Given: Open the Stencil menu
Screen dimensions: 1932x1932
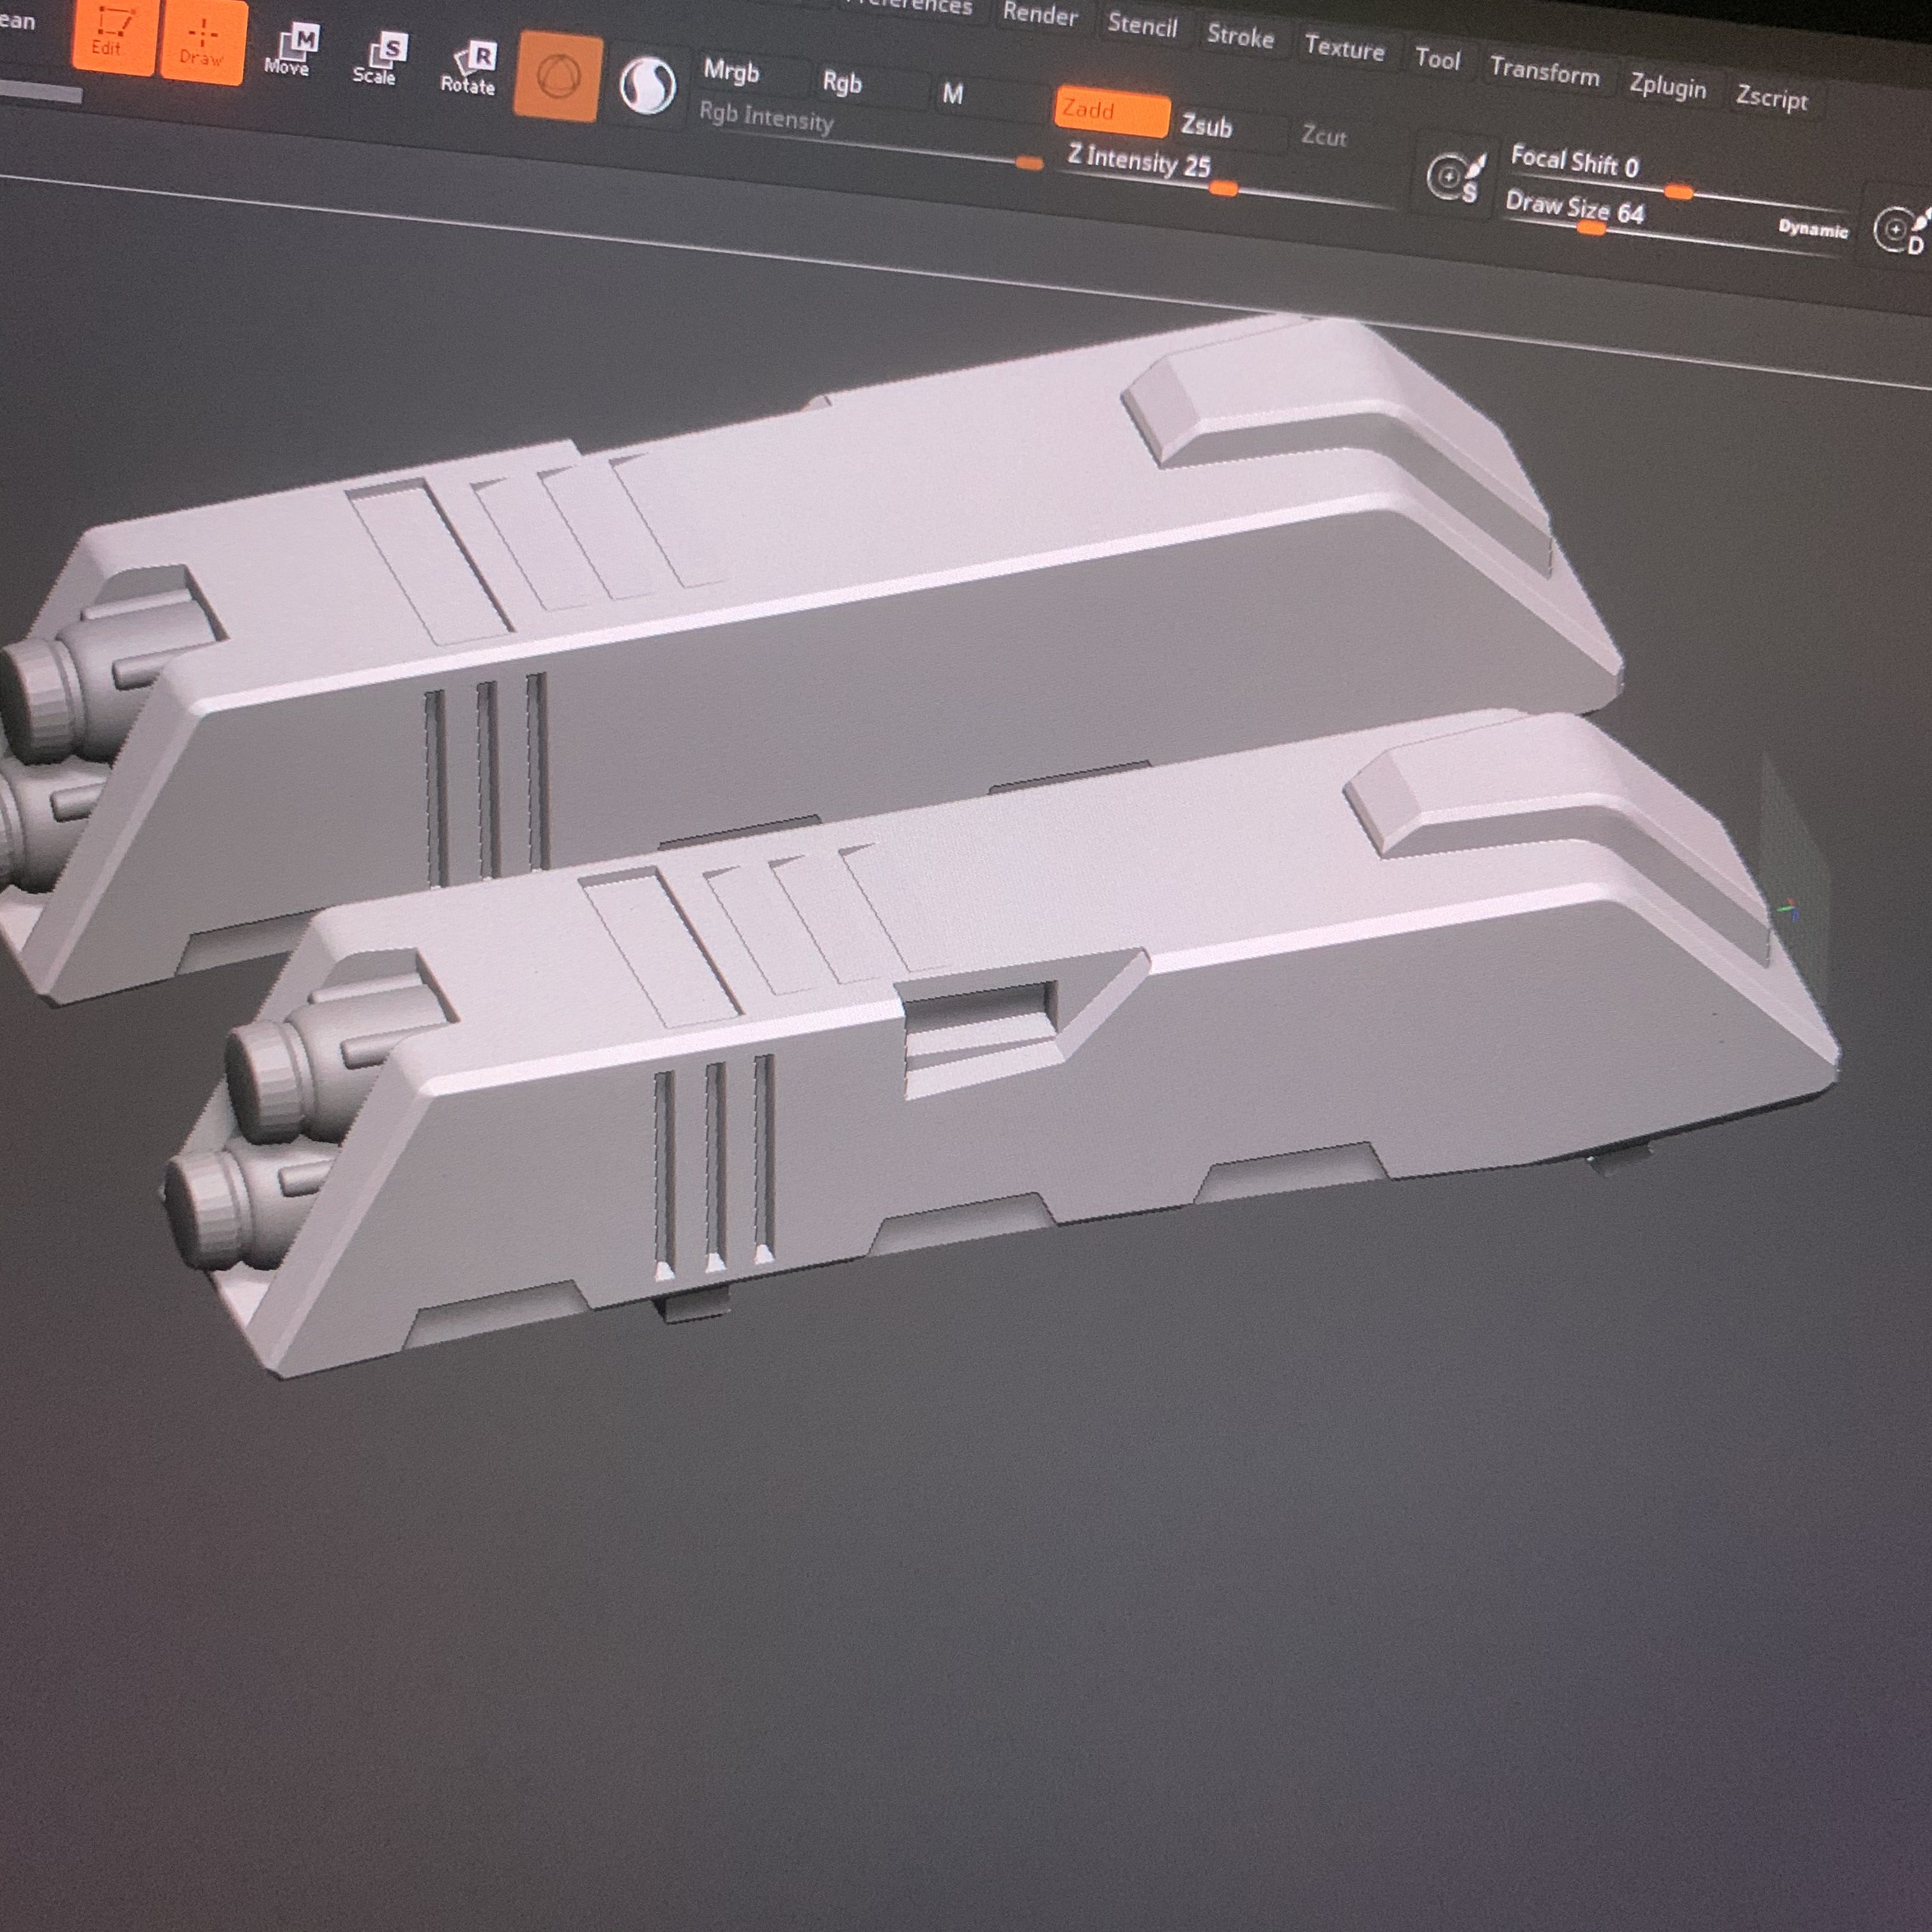Looking at the screenshot, I should click(x=1142, y=25).
